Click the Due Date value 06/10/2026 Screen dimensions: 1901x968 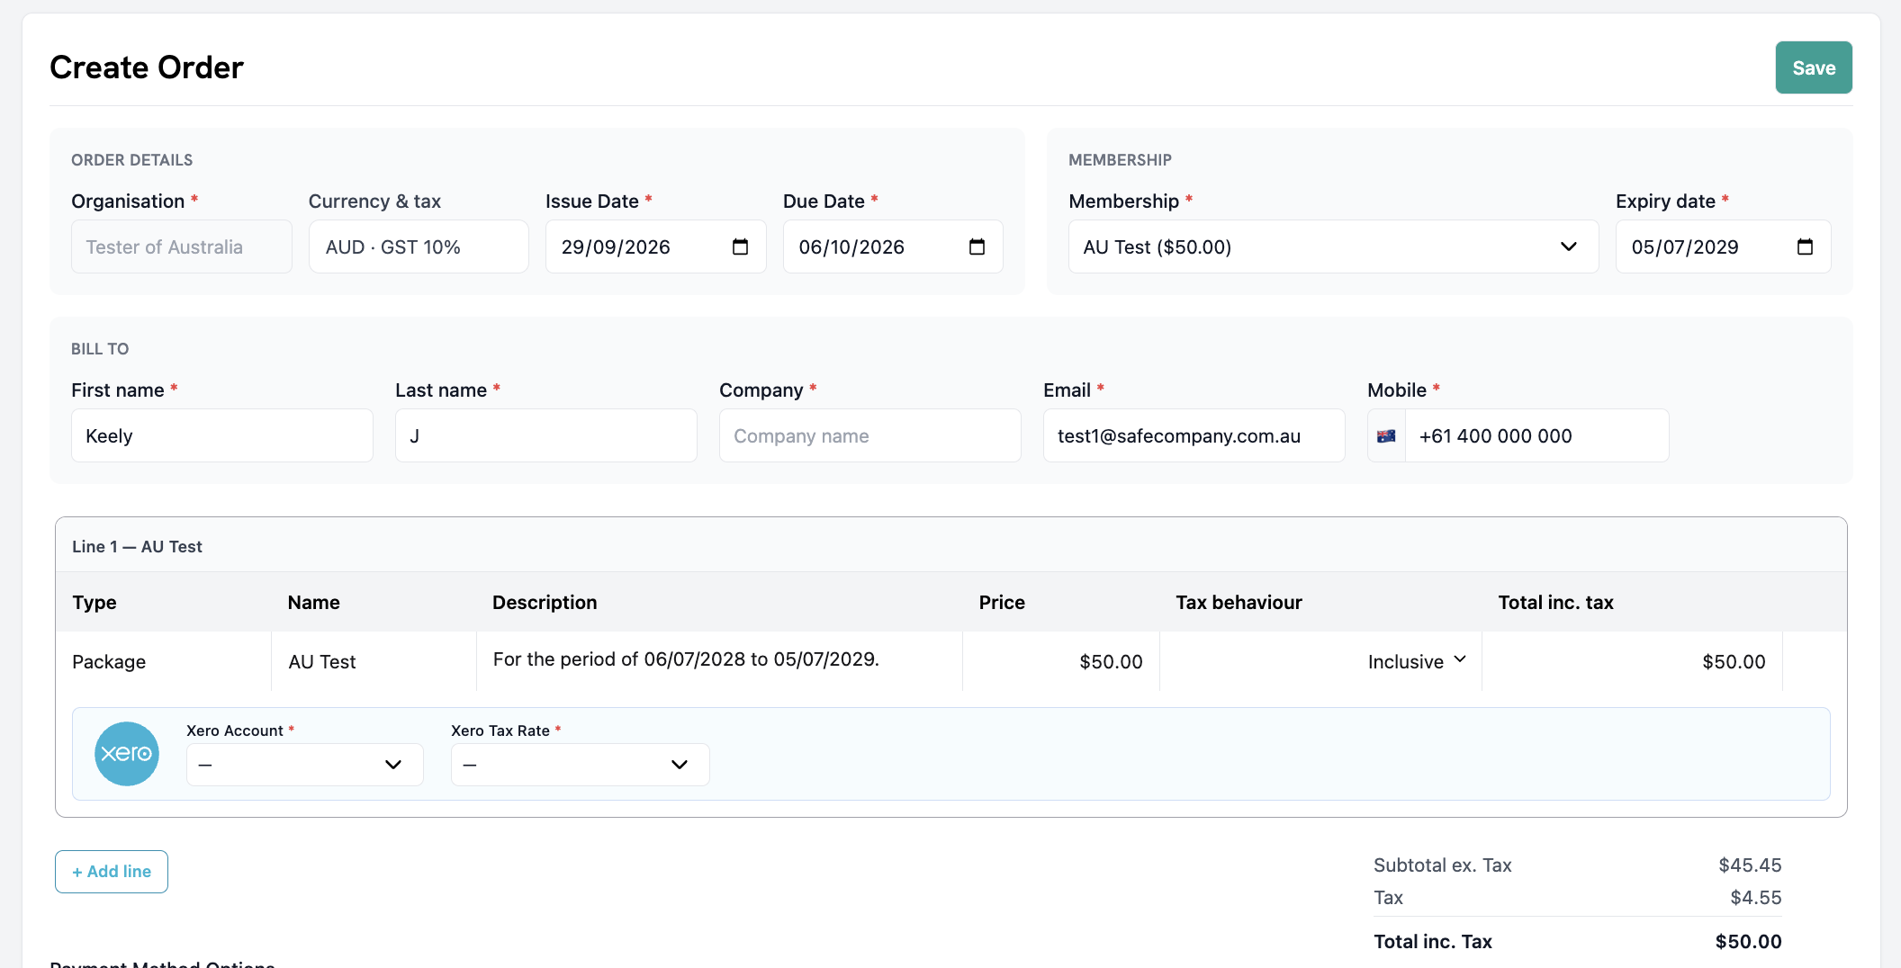click(851, 247)
